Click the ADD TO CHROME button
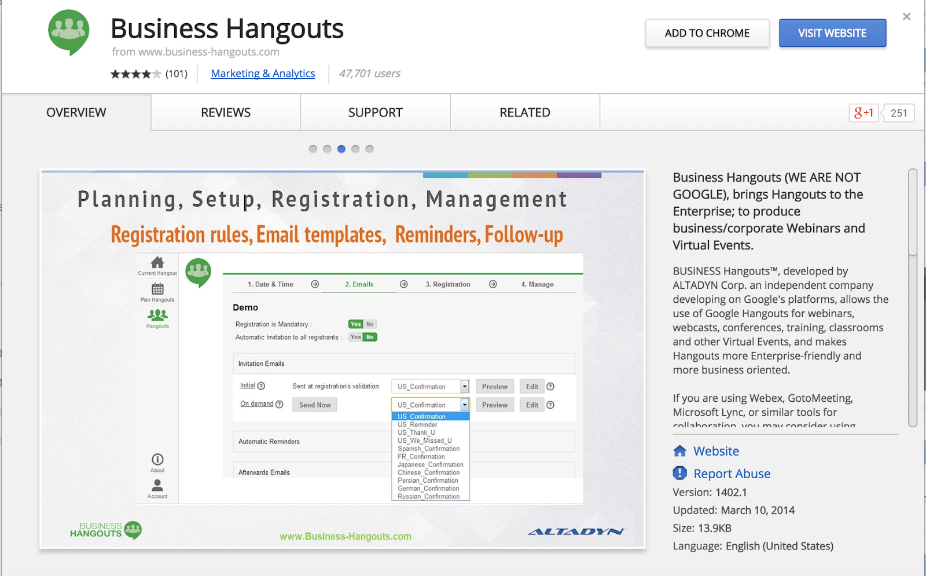 coord(707,33)
